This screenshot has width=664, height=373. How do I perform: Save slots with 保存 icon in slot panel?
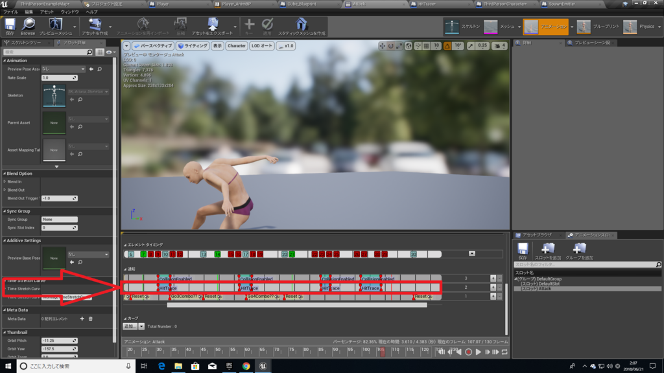coord(523,251)
